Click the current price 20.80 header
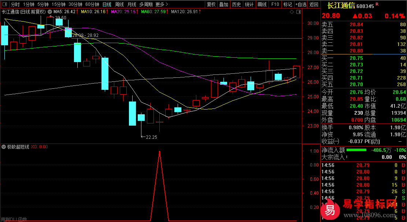Screen dimensions: 407x222 331,16
